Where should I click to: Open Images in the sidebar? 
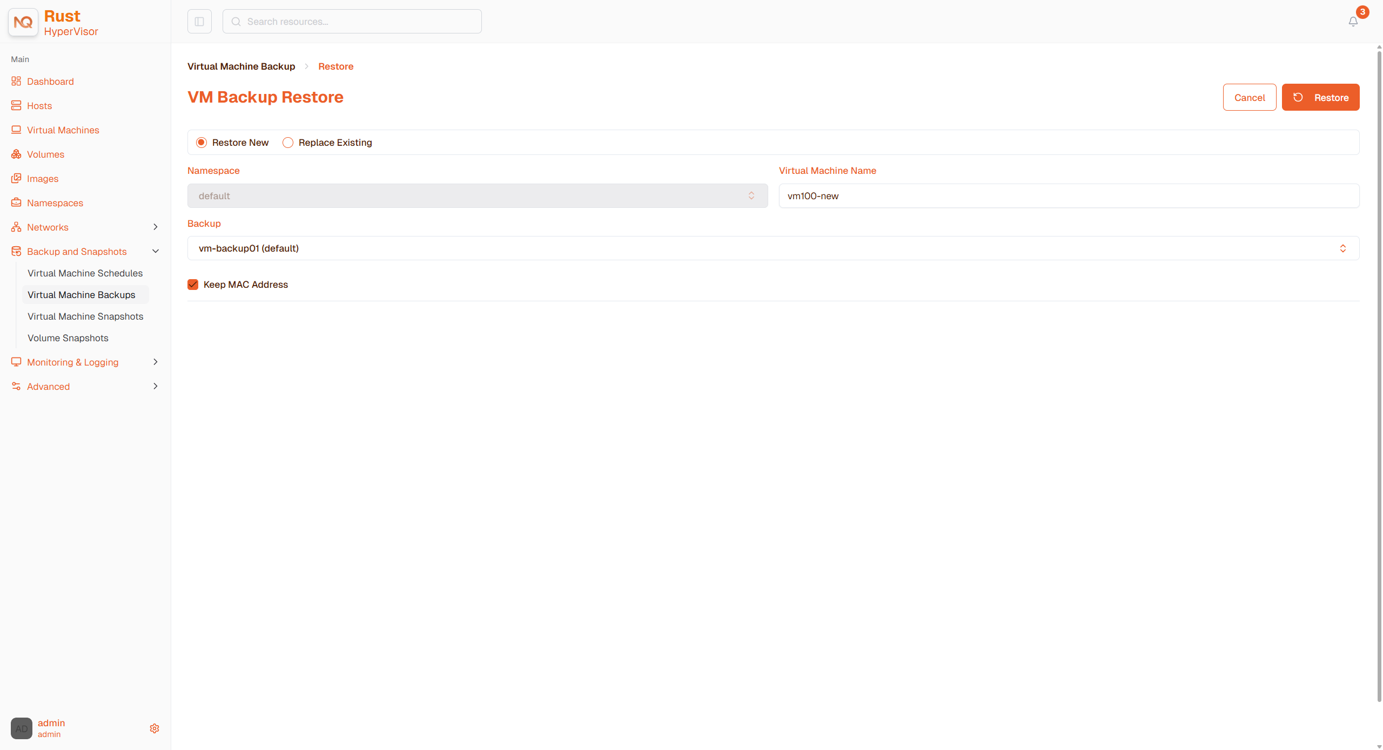pyautogui.click(x=43, y=179)
